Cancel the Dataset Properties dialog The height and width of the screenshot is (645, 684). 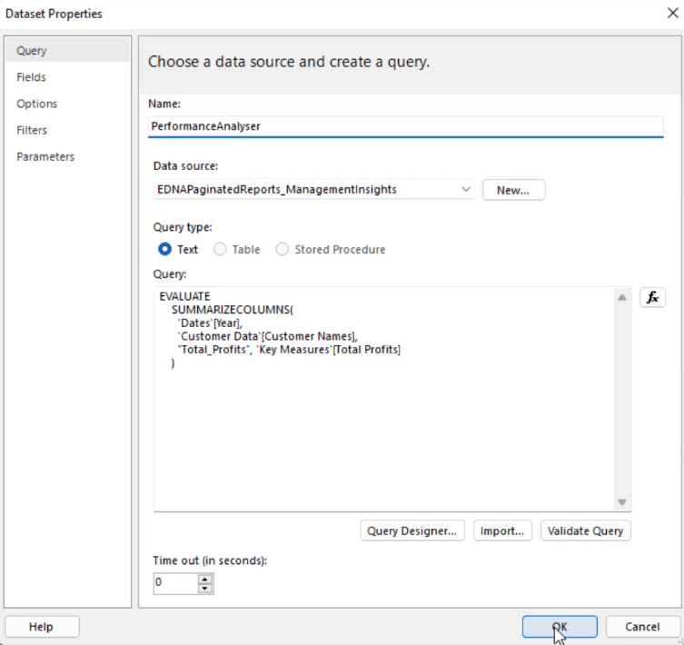tap(642, 627)
